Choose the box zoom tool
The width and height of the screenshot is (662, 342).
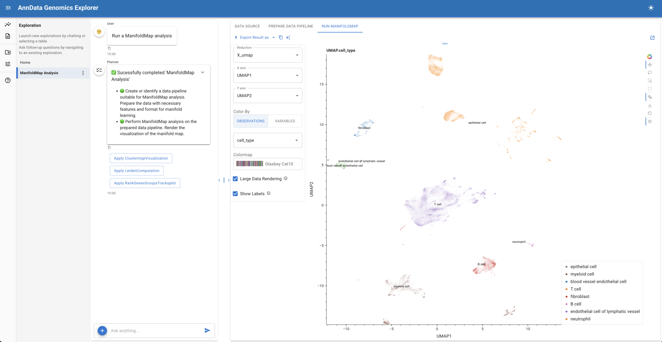[x=650, y=81]
